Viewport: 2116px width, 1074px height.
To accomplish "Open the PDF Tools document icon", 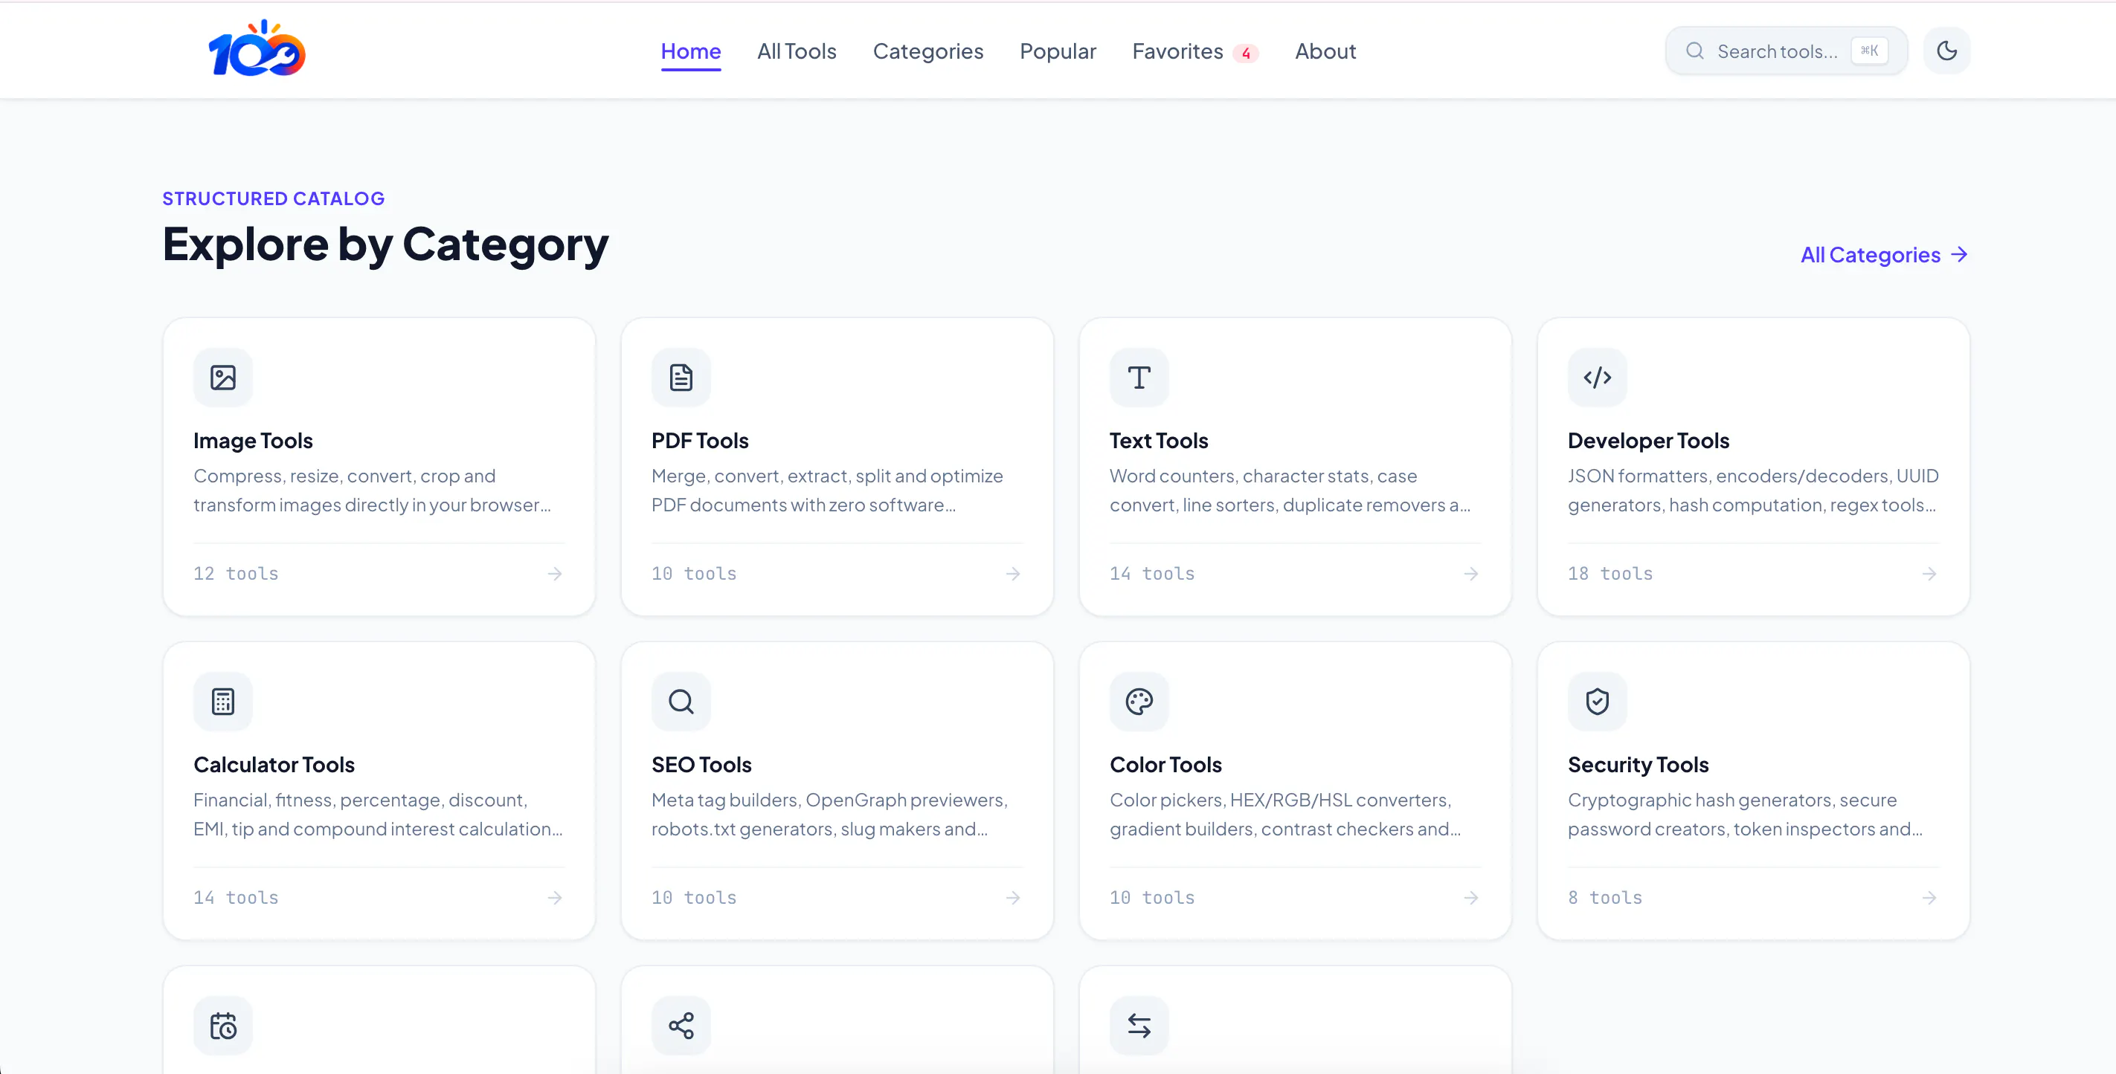I will [681, 377].
